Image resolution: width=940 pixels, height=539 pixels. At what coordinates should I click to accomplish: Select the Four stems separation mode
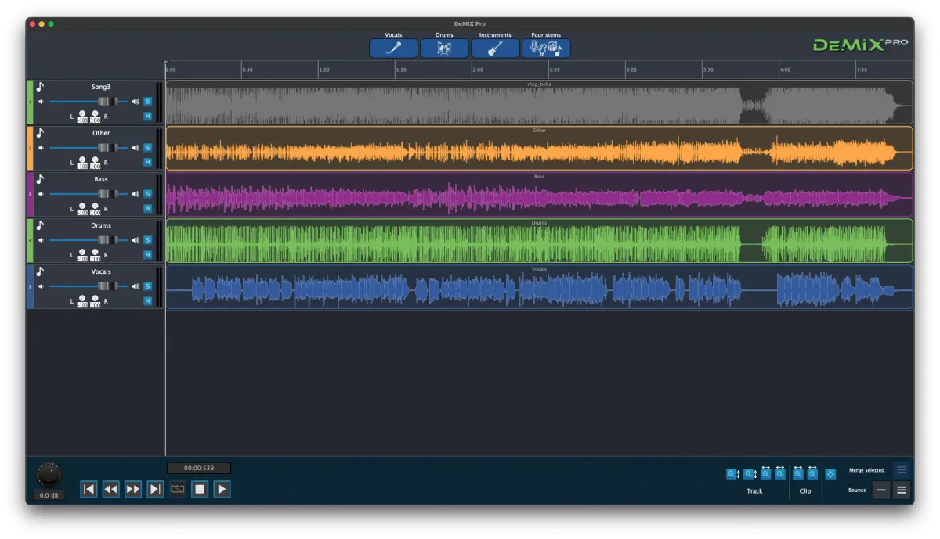click(x=546, y=49)
